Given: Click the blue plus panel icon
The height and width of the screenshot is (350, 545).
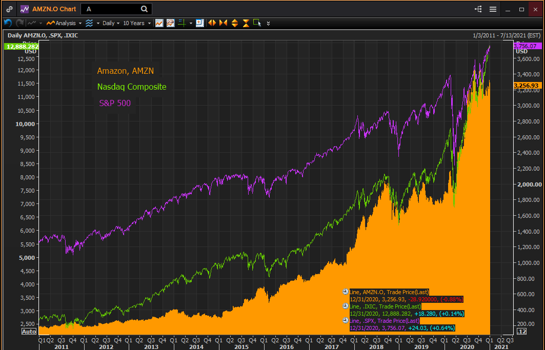Looking at the screenshot, I should point(200,23).
